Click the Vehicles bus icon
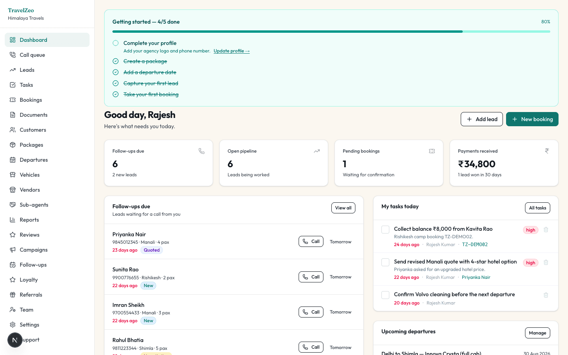Screen dimensions: 568x355 pyautogui.click(x=13, y=175)
